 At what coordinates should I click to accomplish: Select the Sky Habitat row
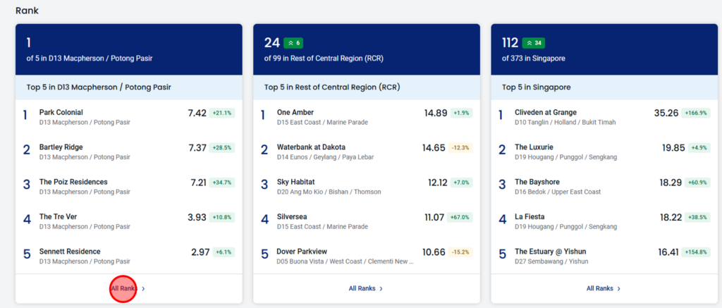click(x=366, y=187)
